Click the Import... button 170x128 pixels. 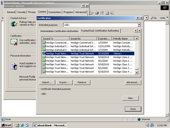click(47, 82)
